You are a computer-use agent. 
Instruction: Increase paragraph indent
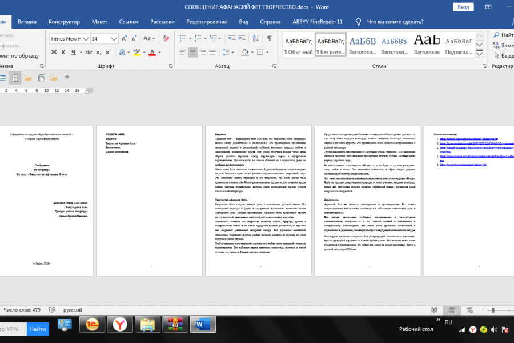[242, 38]
